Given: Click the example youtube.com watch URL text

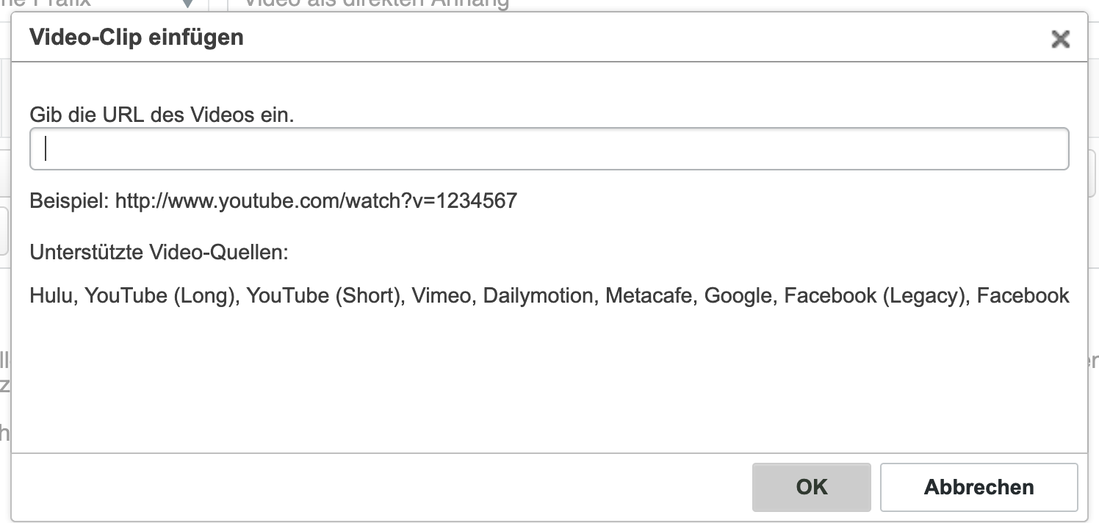Looking at the screenshot, I should tap(316, 201).
